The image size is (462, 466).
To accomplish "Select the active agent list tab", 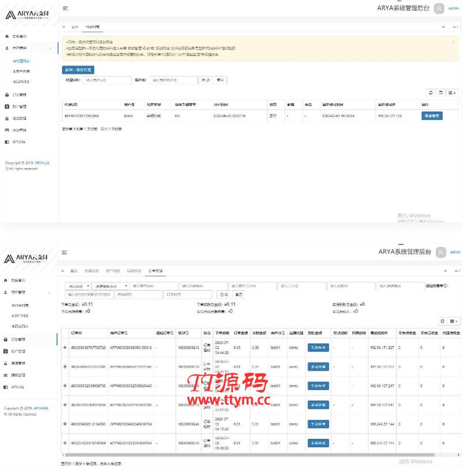I will 92,27.
